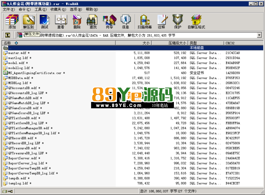Click the master.mdf file icon
The width and height of the screenshot is (265, 195).
[x=6, y=53]
